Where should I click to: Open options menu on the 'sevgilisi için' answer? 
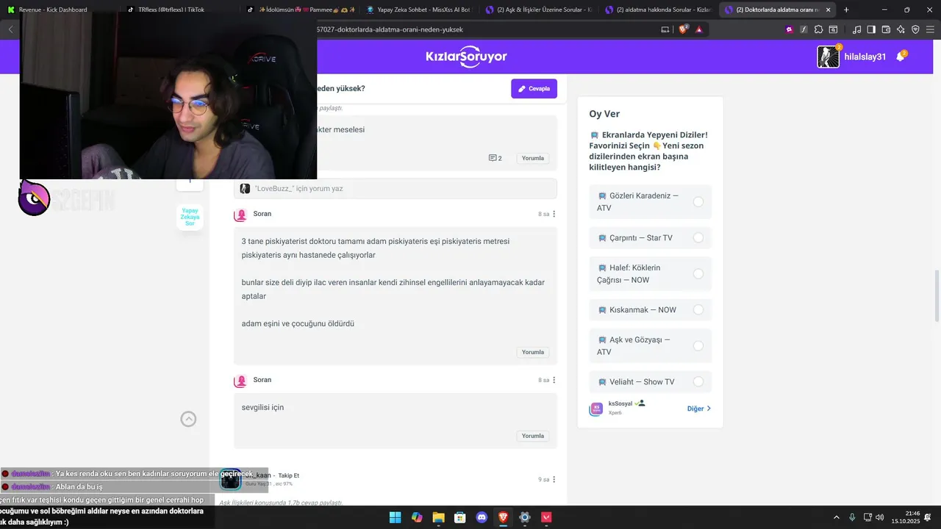[554, 380]
